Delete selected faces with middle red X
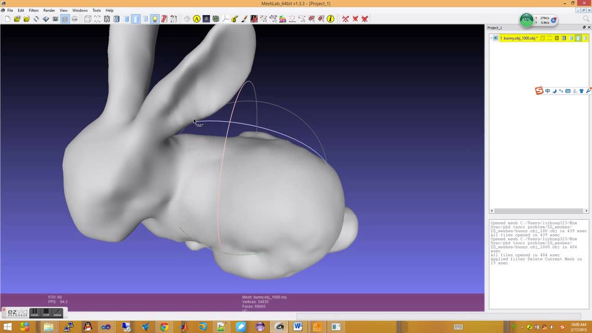The image size is (592, 333). click(355, 19)
